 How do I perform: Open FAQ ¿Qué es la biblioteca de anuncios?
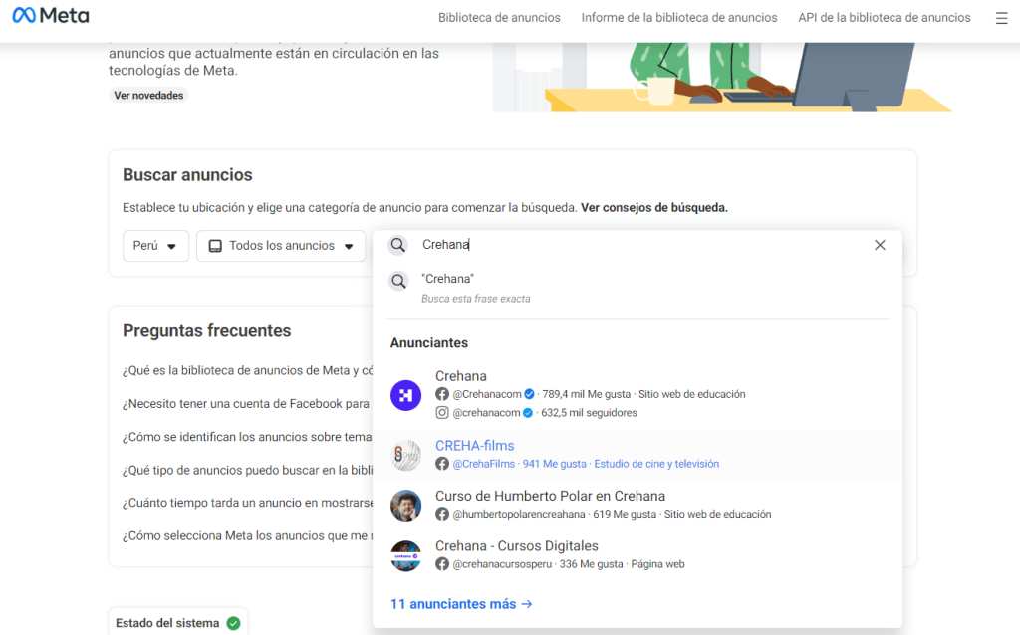(247, 370)
